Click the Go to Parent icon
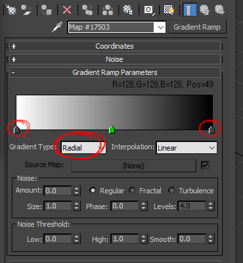 [205, 10]
